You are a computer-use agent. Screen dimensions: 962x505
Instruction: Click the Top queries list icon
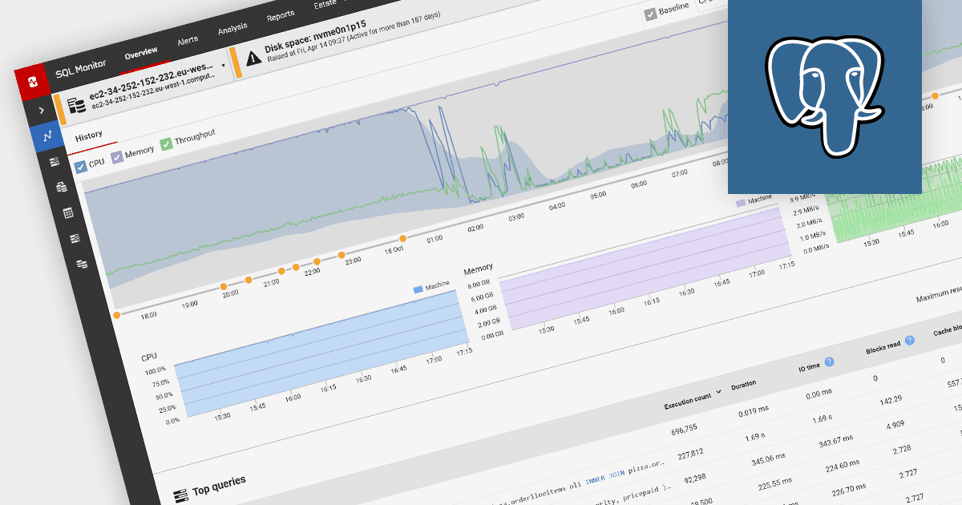tap(180, 497)
